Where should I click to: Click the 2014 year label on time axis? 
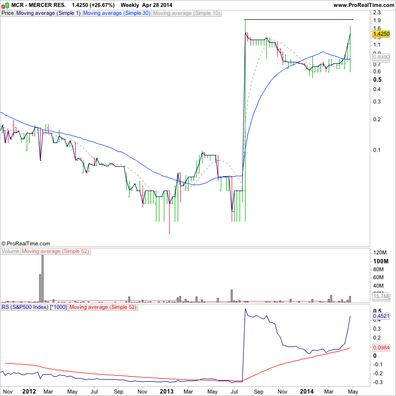pyautogui.click(x=306, y=392)
